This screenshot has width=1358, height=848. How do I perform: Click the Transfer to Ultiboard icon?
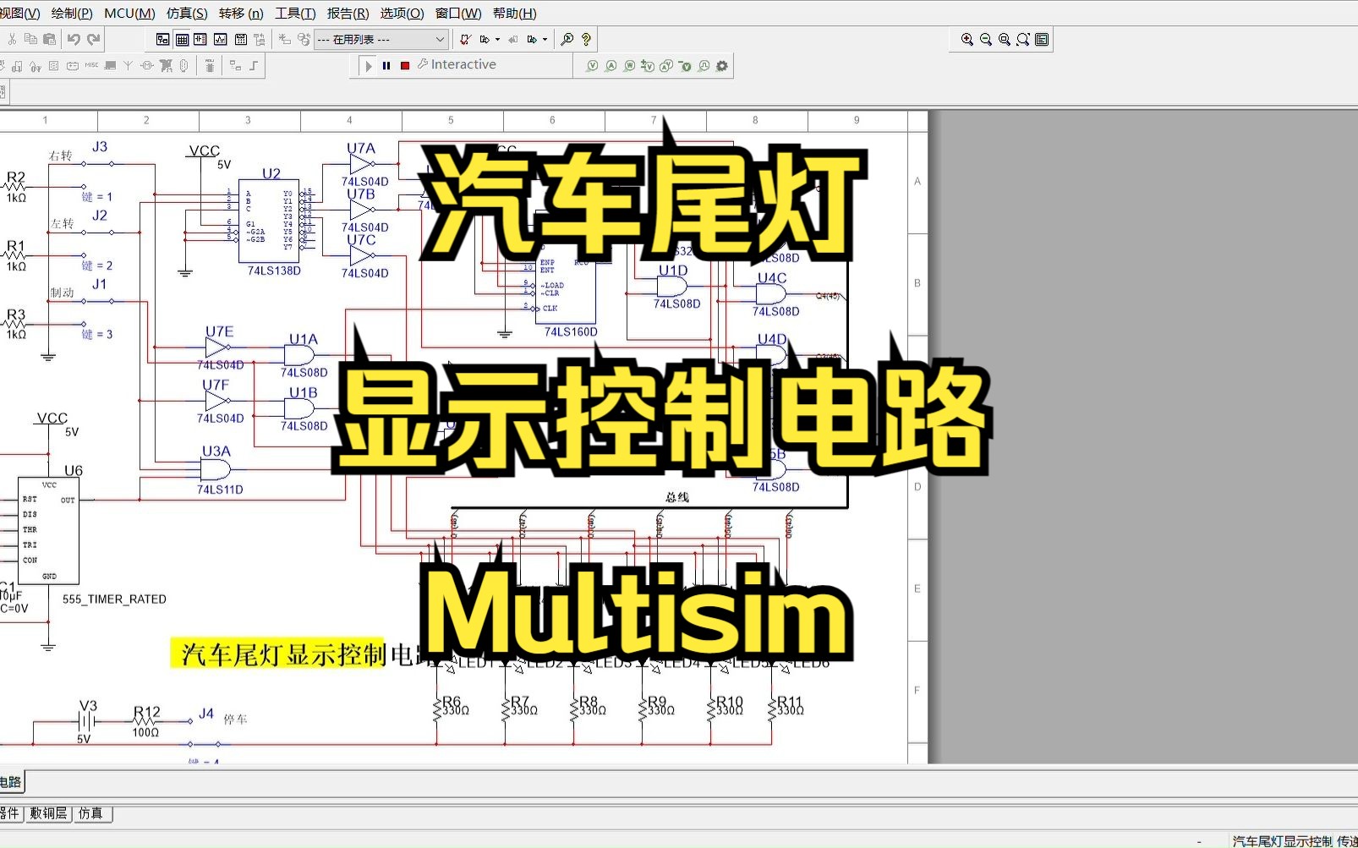(485, 39)
